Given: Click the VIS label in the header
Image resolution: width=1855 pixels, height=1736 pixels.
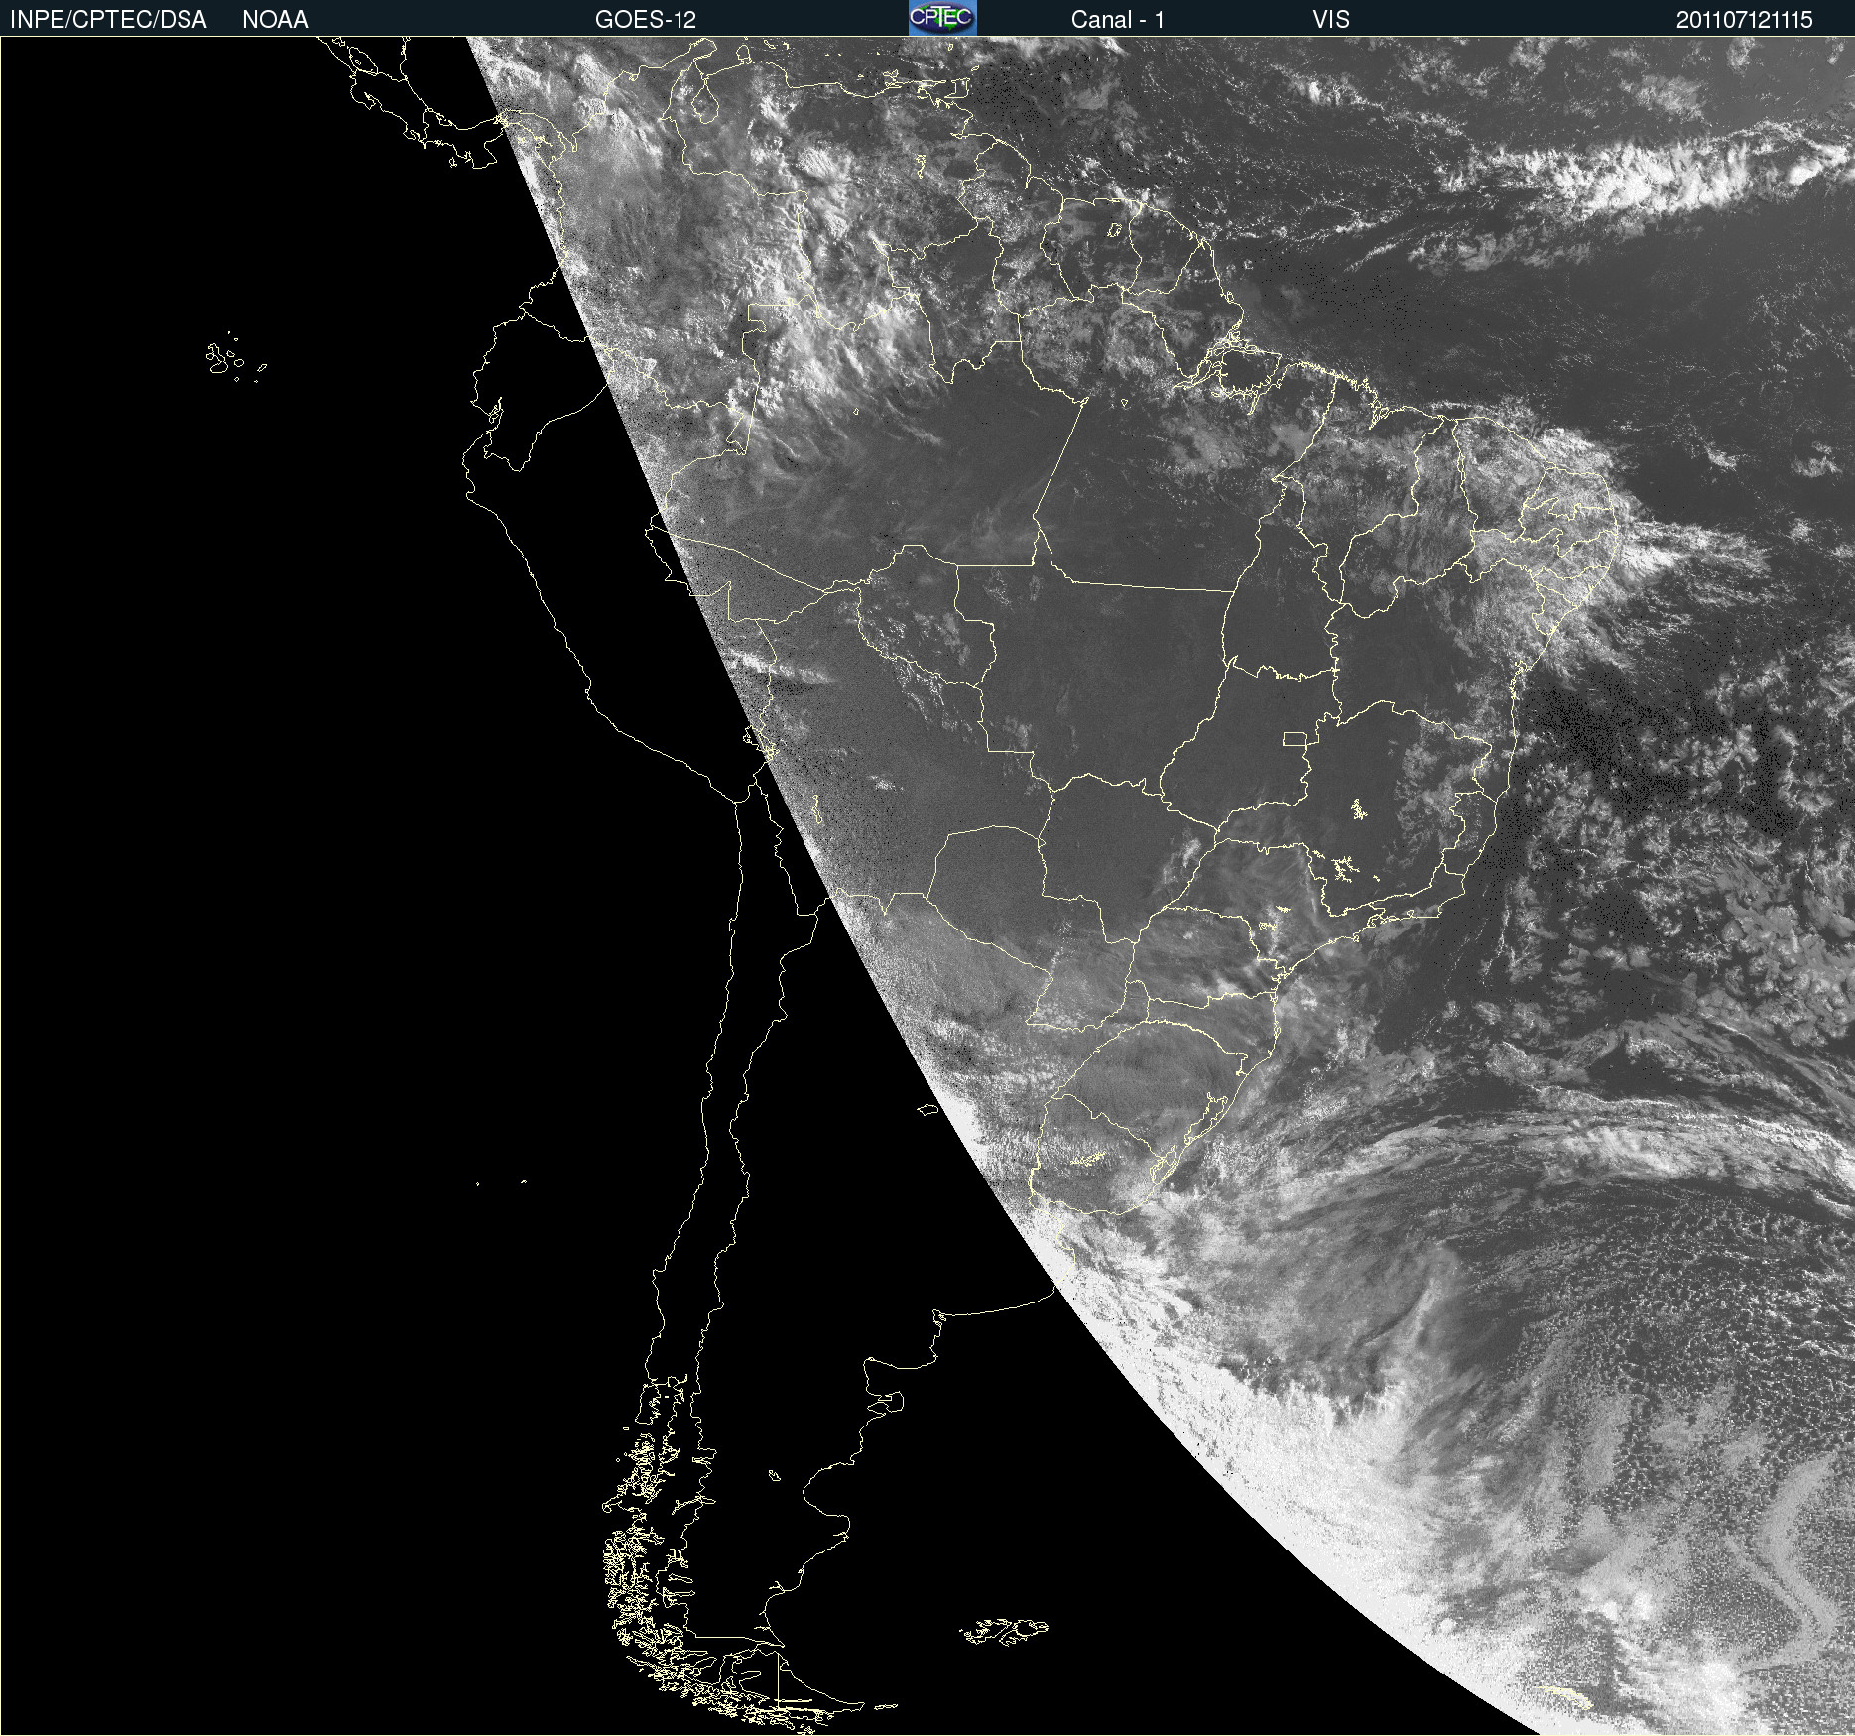Looking at the screenshot, I should tap(1331, 20).
